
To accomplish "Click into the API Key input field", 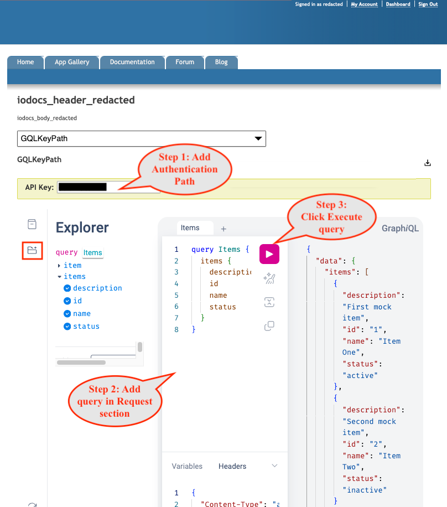I will (108, 187).
